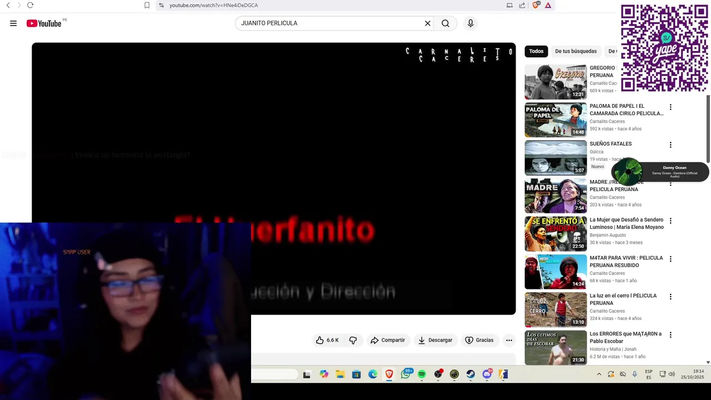Show hidden system tray icons

click(599, 374)
